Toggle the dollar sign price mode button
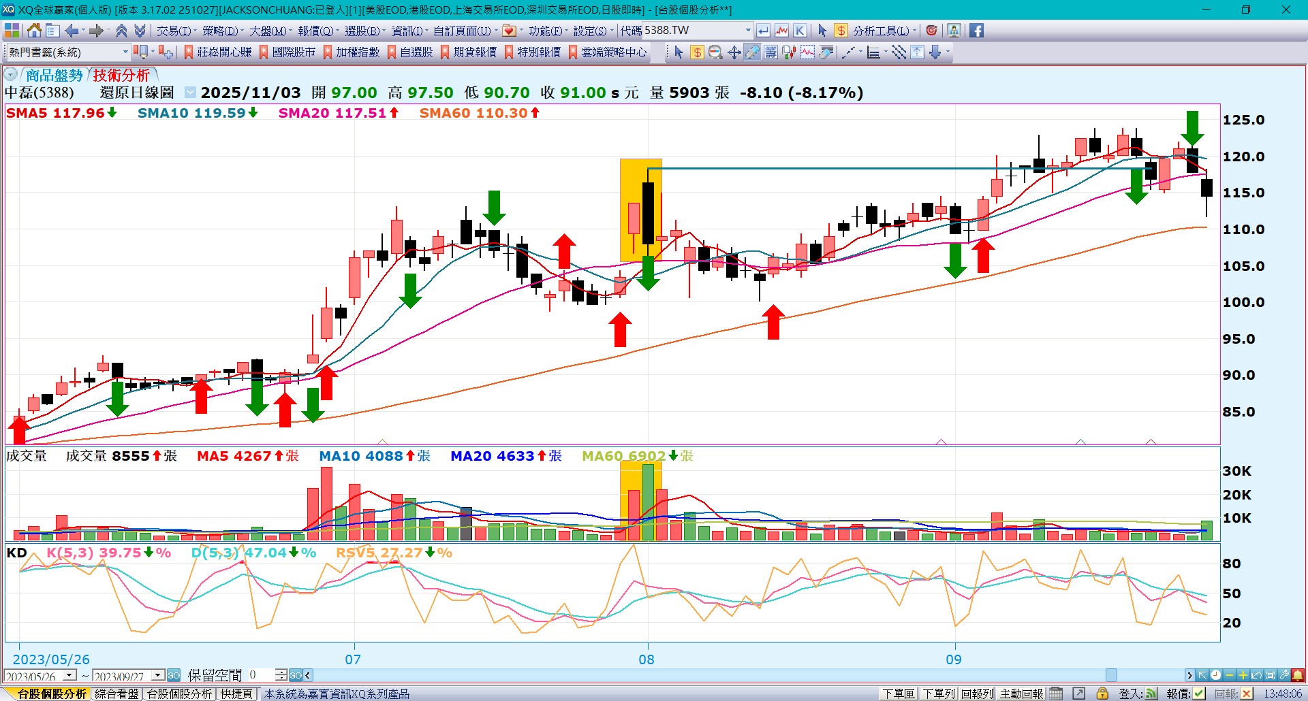The width and height of the screenshot is (1308, 701). click(841, 31)
